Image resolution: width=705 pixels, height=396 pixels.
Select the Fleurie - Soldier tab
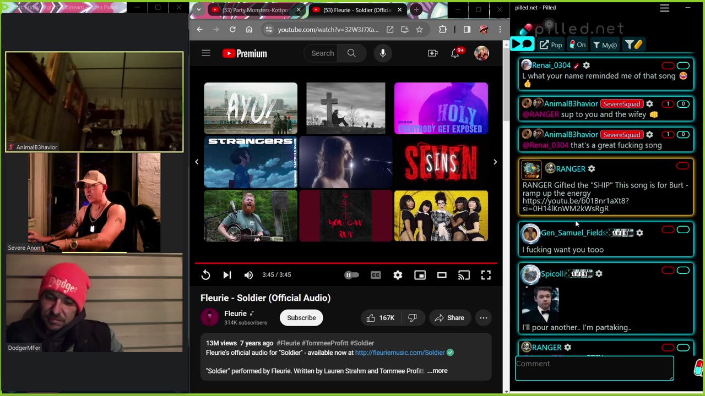[x=357, y=10]
